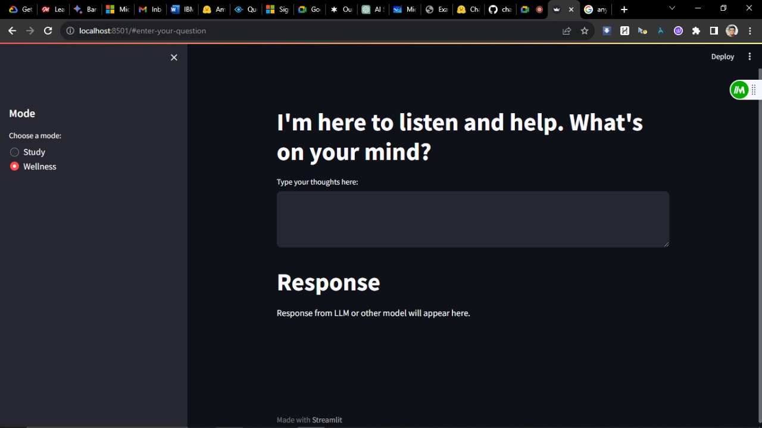Screen dimensions: 762x428
Task: Open a new browser tab
Action: pyautogui.click(x=624, y=10)
